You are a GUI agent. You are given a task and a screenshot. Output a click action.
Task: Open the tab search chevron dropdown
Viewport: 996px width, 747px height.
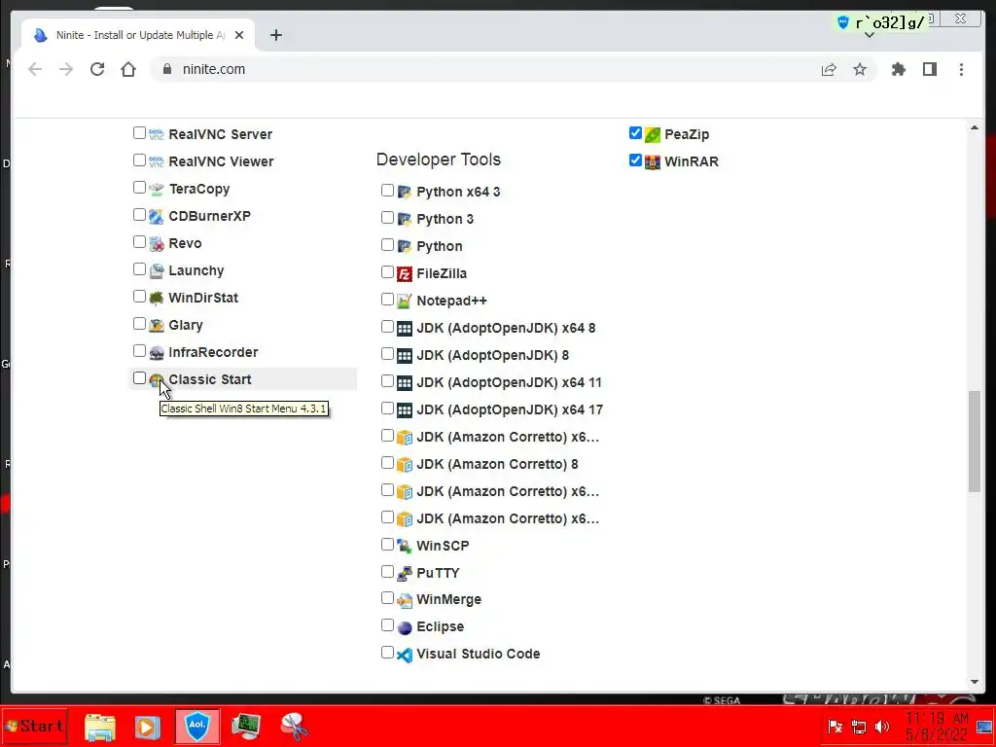tap(870, 35)
